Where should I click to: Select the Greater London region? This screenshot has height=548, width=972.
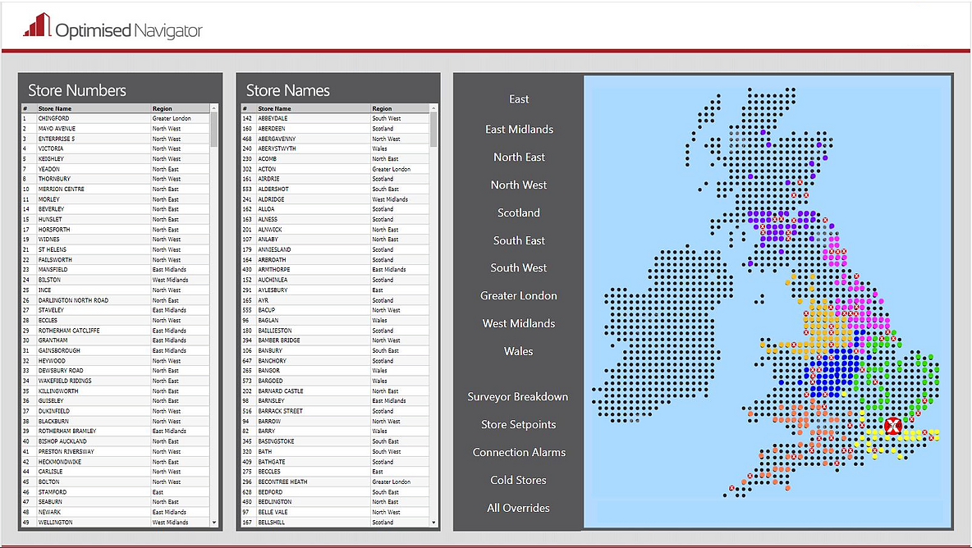tap(518, 295)
